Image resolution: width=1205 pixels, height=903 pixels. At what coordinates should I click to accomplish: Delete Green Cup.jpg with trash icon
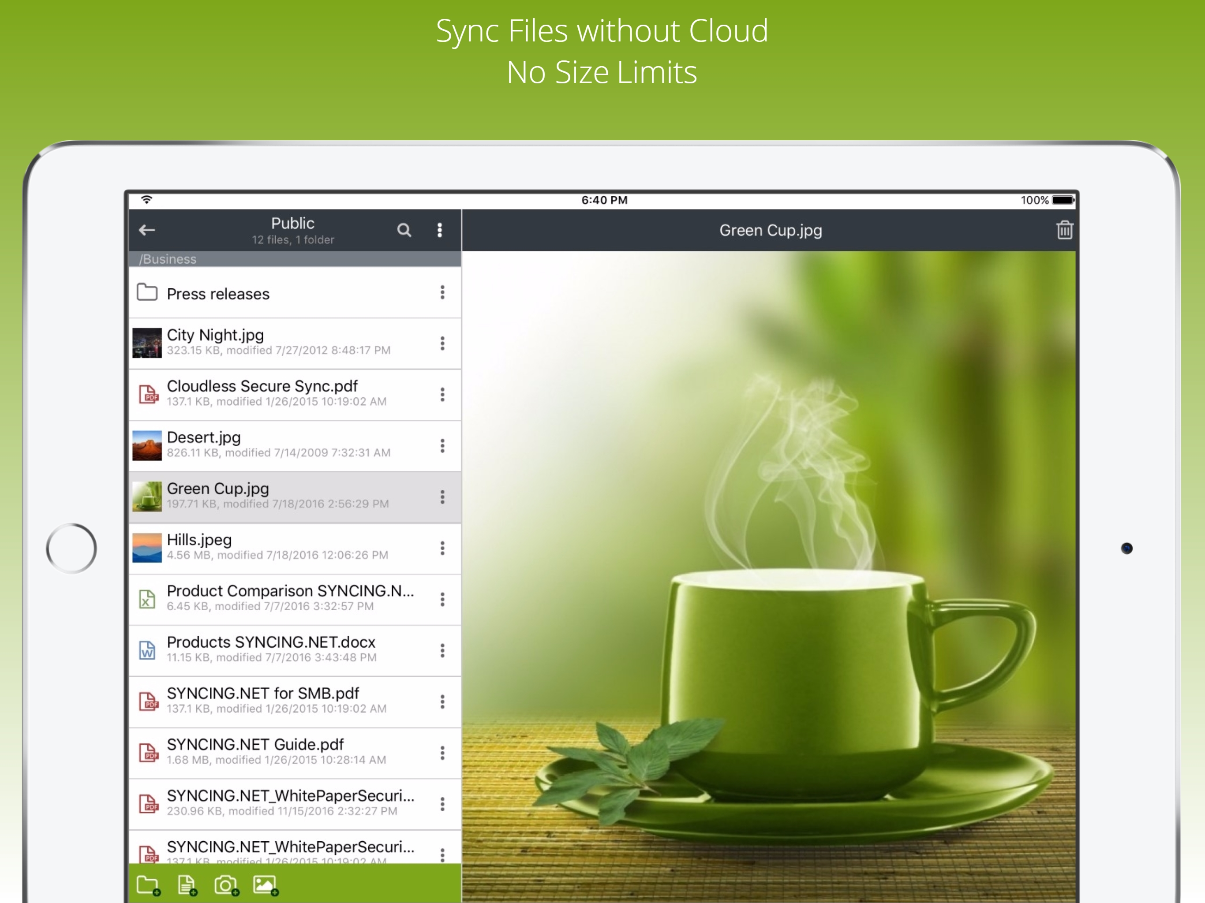tap(1064, 230)
